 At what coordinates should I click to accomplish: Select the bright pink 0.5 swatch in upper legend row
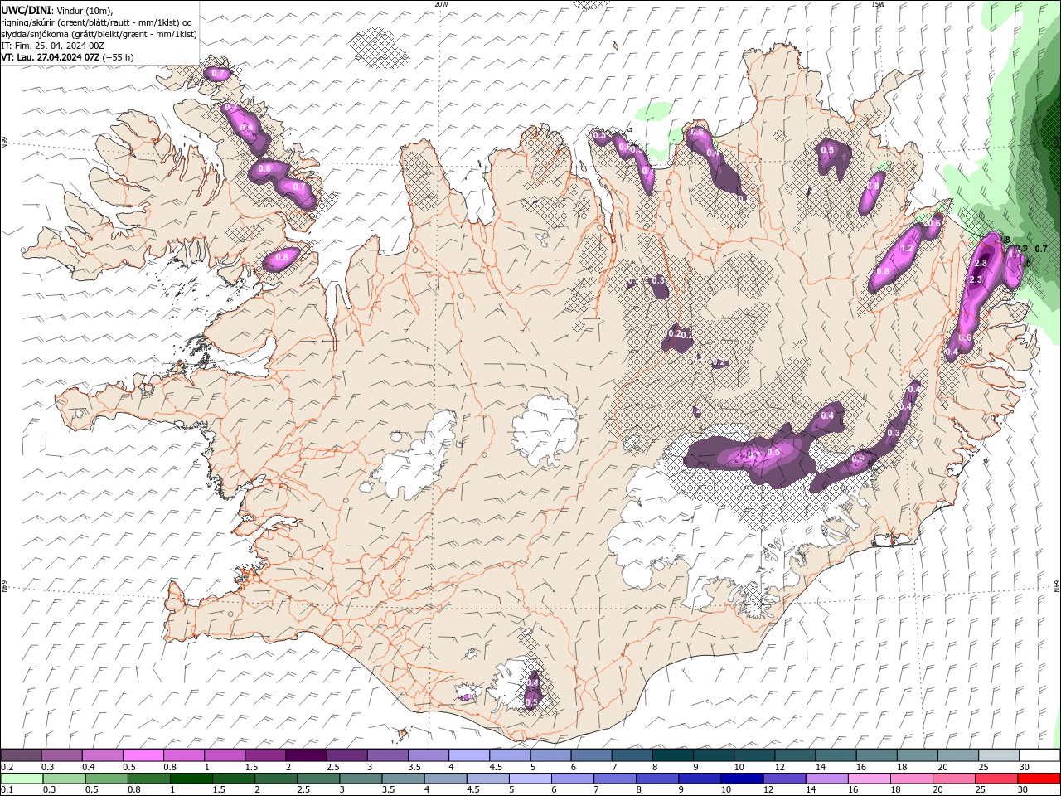tap(143, 755)
